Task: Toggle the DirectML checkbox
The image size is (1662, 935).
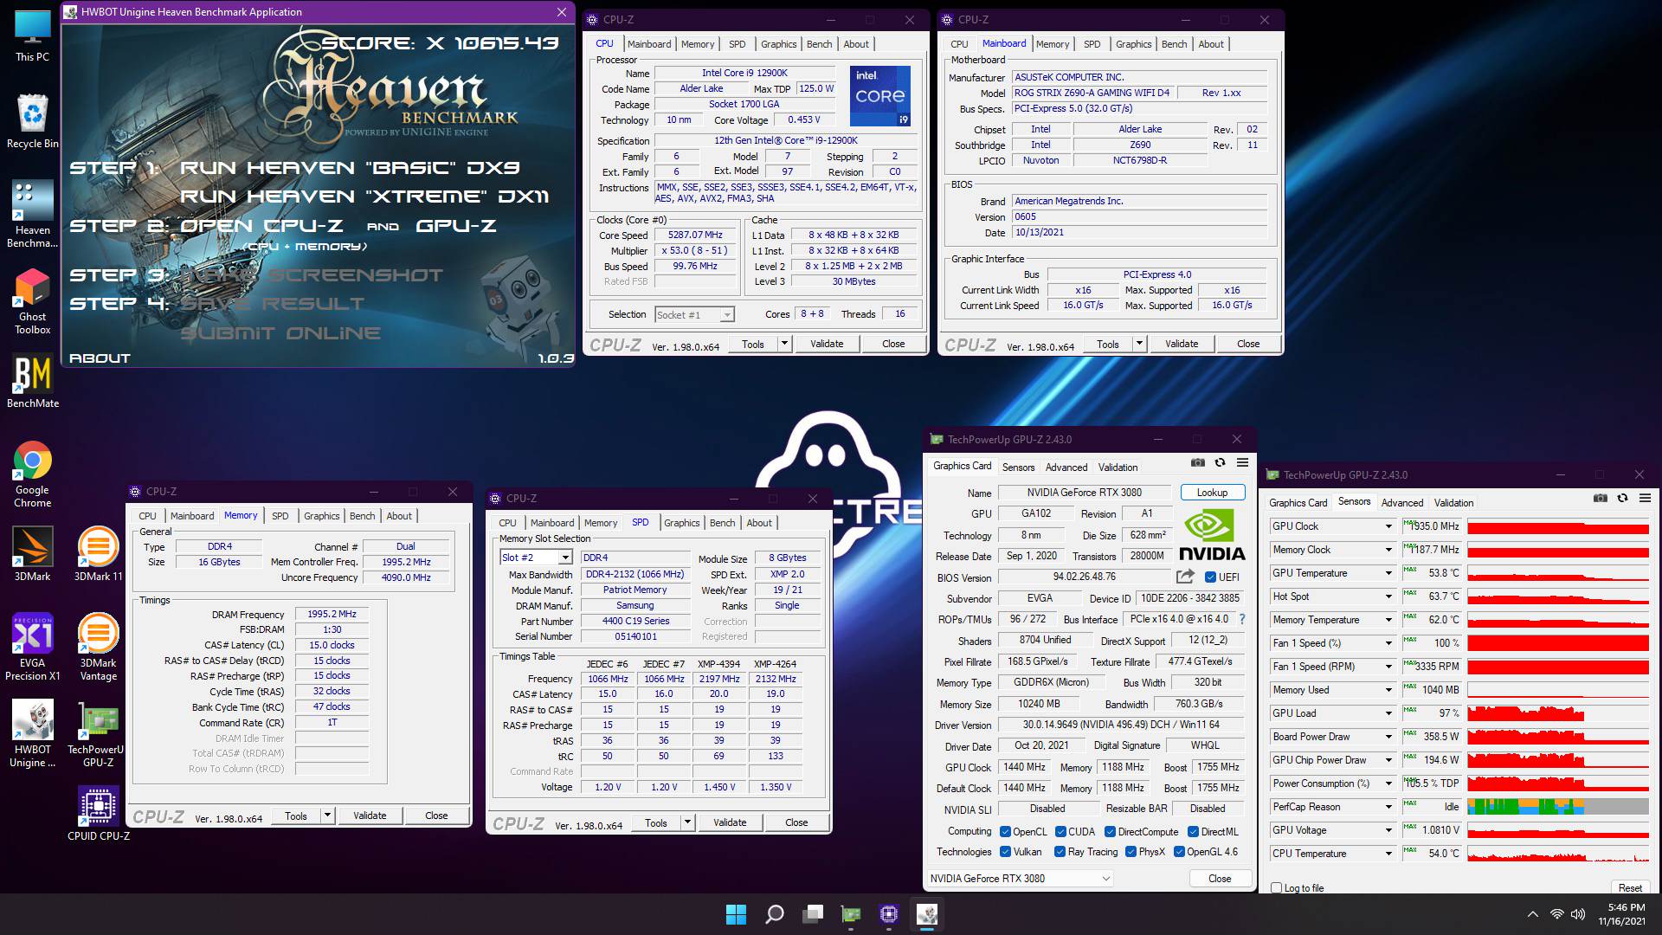Action: tap(1193, 832)
